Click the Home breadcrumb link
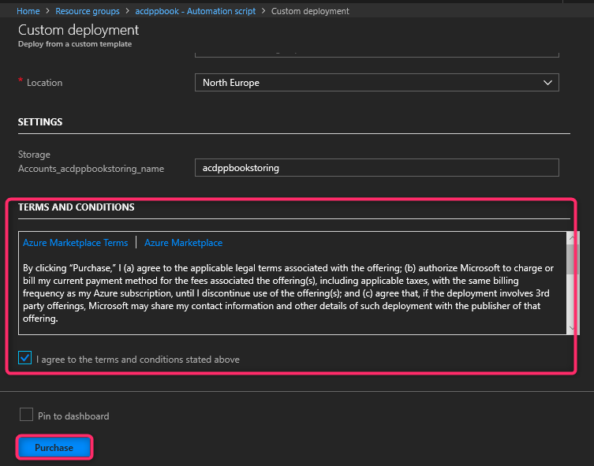Screen dimensions: 594x466 coord(28,11)
